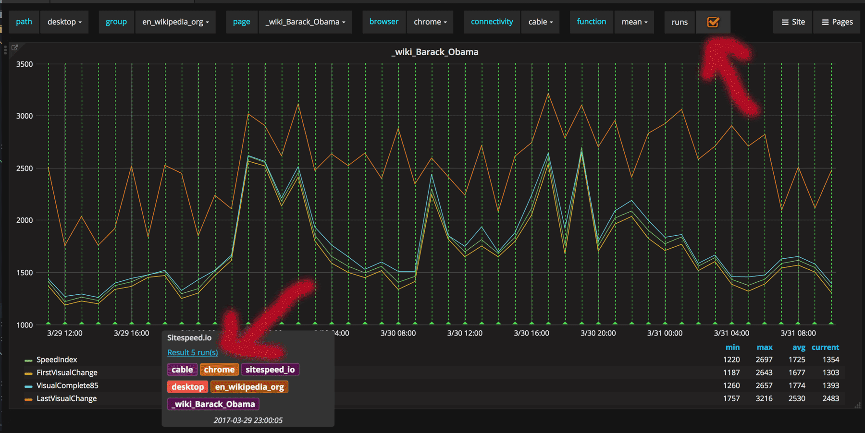Click the FirstVisualChange yellow color swatch
The height and width of the screenshot is (433, 865).
[28, 373]
